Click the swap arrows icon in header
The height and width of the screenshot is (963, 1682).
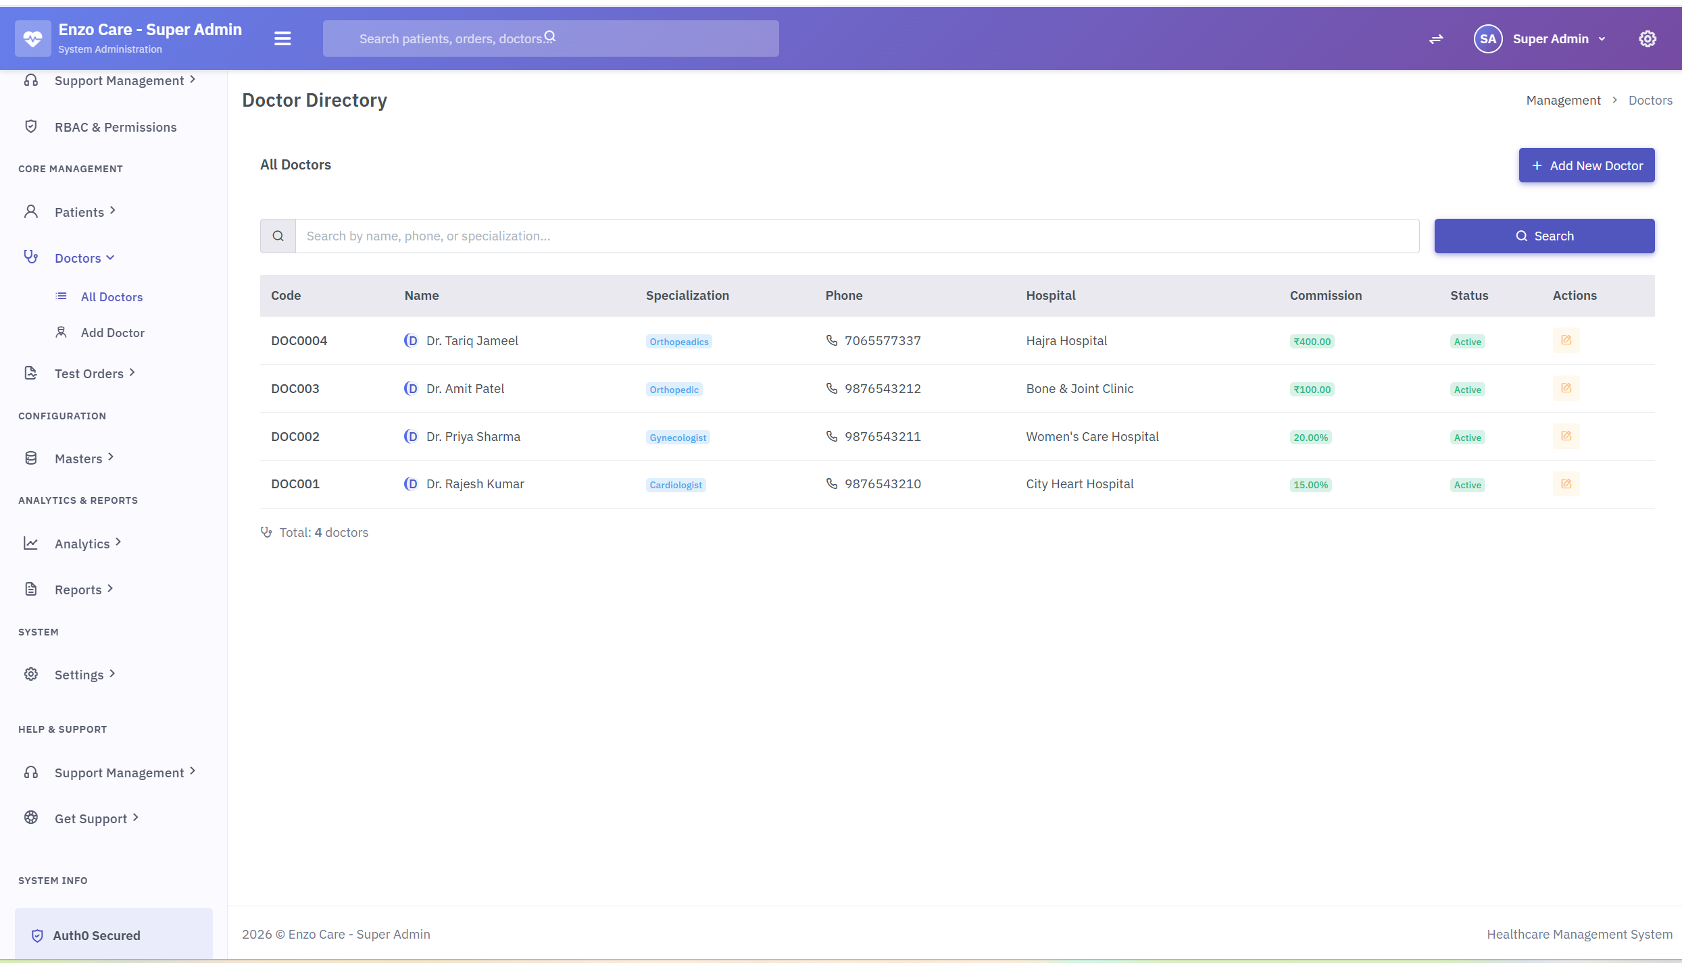(1436, 39)
